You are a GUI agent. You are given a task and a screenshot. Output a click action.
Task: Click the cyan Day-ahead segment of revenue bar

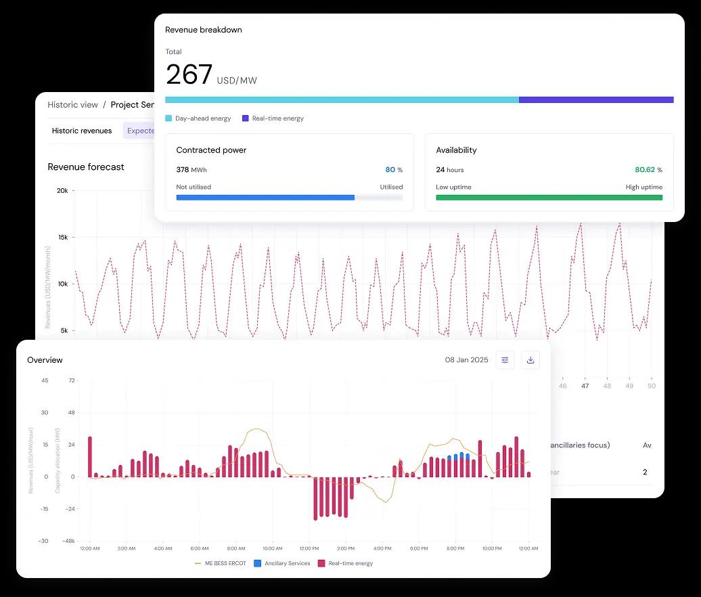(x=342, y=99)
